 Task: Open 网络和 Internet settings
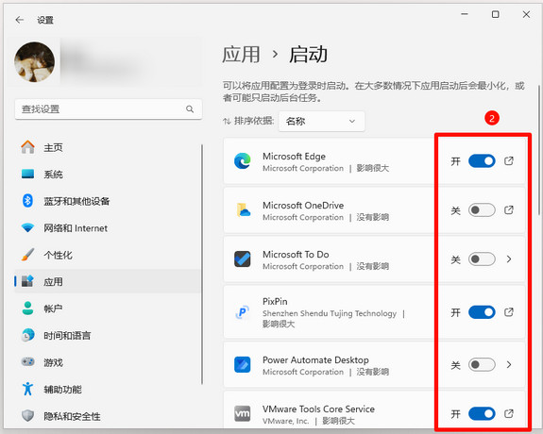(x=108, y=228)
